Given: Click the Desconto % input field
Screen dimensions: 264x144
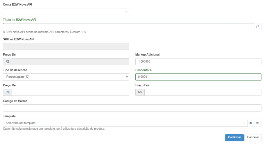Looking at the screenshot, I should 198,77.
